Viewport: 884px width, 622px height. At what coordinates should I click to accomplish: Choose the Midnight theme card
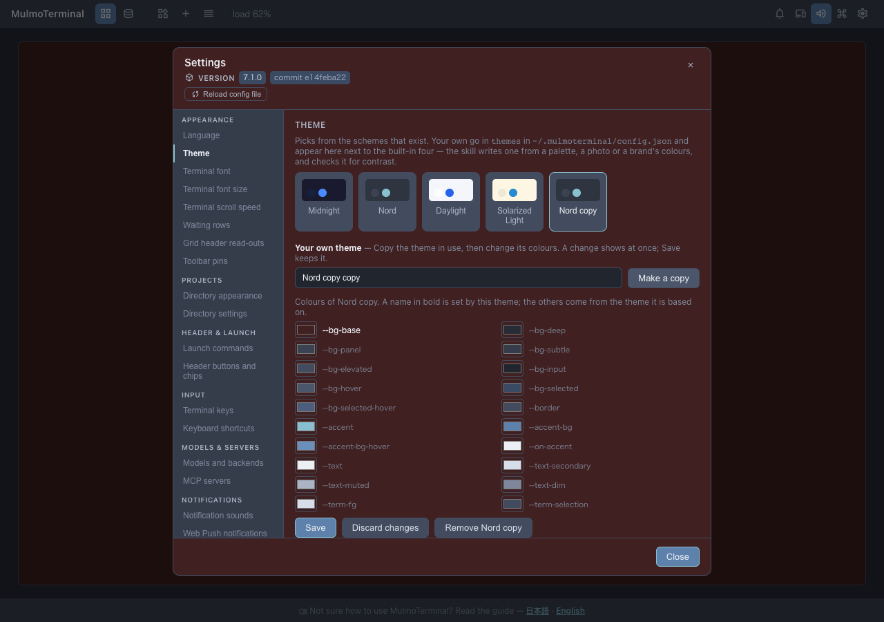point(324,202)
